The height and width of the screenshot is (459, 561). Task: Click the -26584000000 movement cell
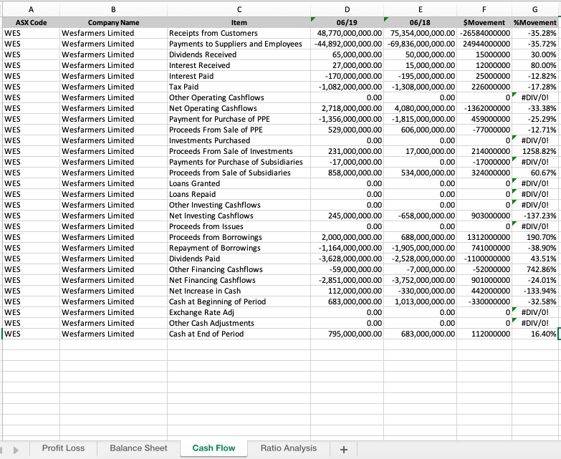pyautogui.click(x=484, y=33)
